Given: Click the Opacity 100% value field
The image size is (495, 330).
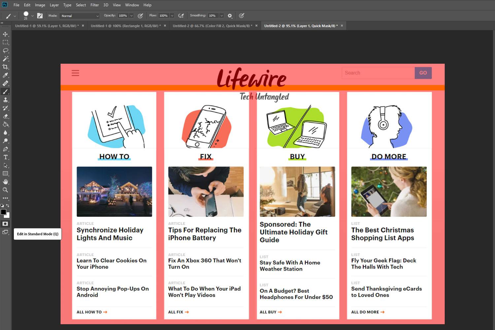Looking at the screenshot, I should [123, 16].
